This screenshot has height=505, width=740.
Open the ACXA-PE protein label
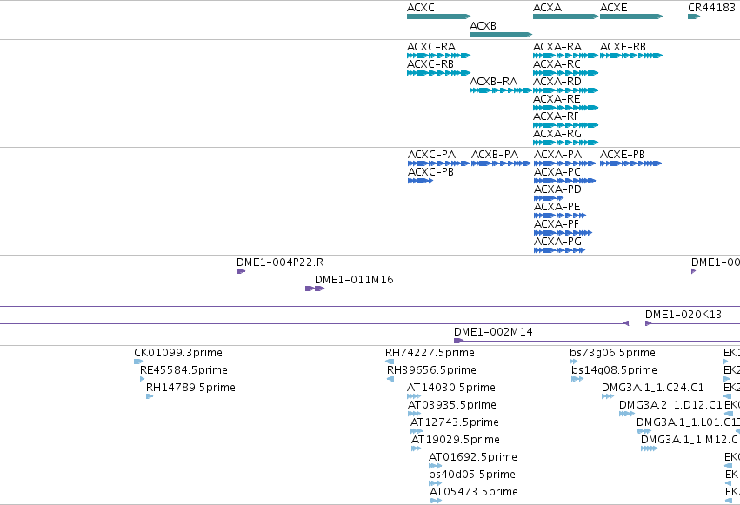click(557, 207)
